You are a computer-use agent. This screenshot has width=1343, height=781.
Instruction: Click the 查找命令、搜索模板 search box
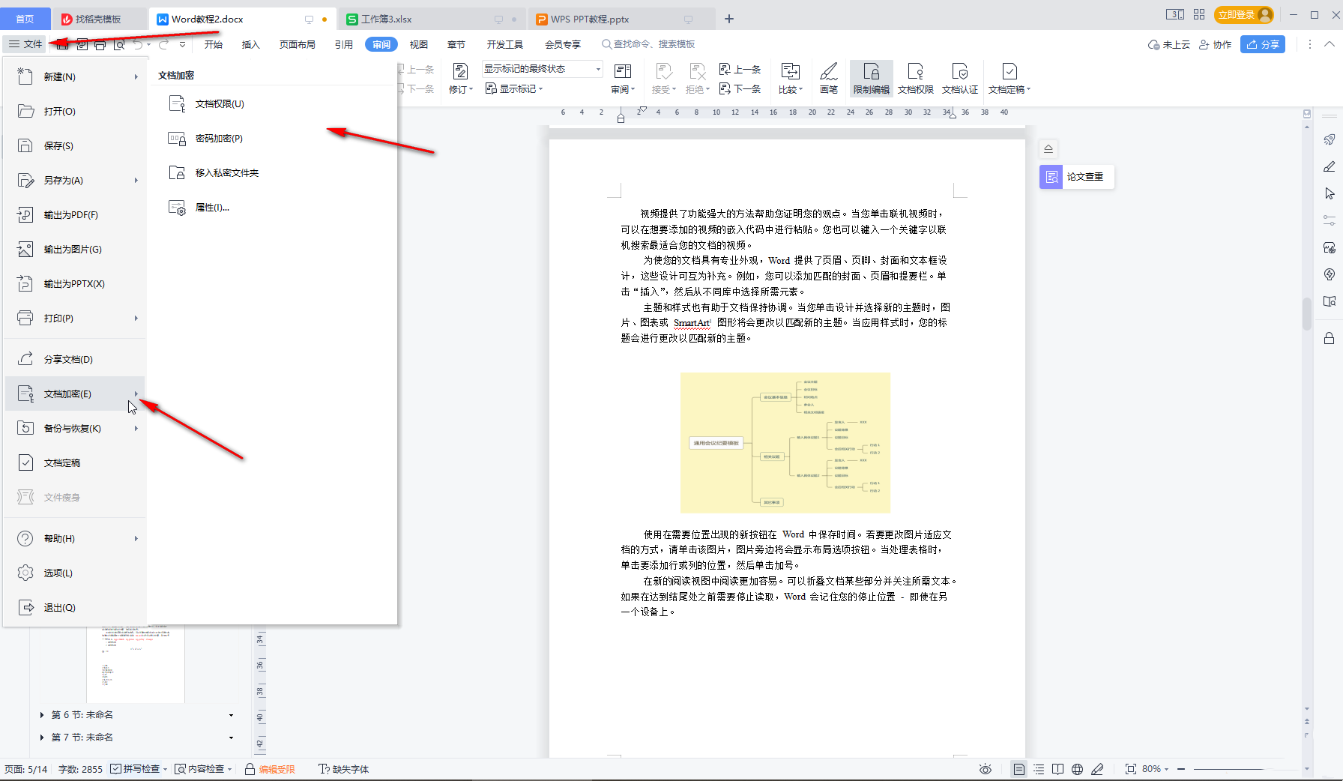[x=649, y=44]
